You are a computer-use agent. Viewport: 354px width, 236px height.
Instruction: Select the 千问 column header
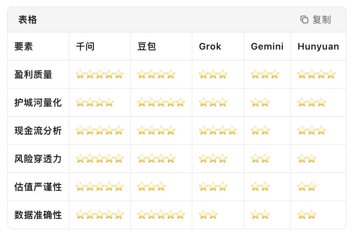[x=85, y=47]
